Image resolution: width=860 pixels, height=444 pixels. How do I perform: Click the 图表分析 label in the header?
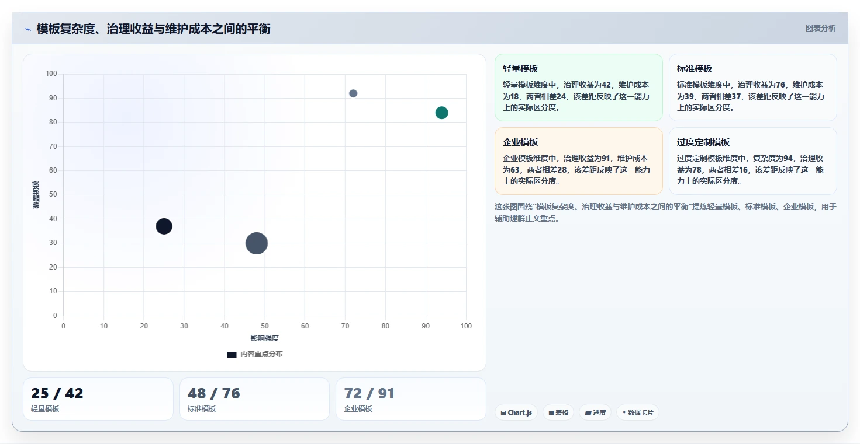tap(820, 28)
